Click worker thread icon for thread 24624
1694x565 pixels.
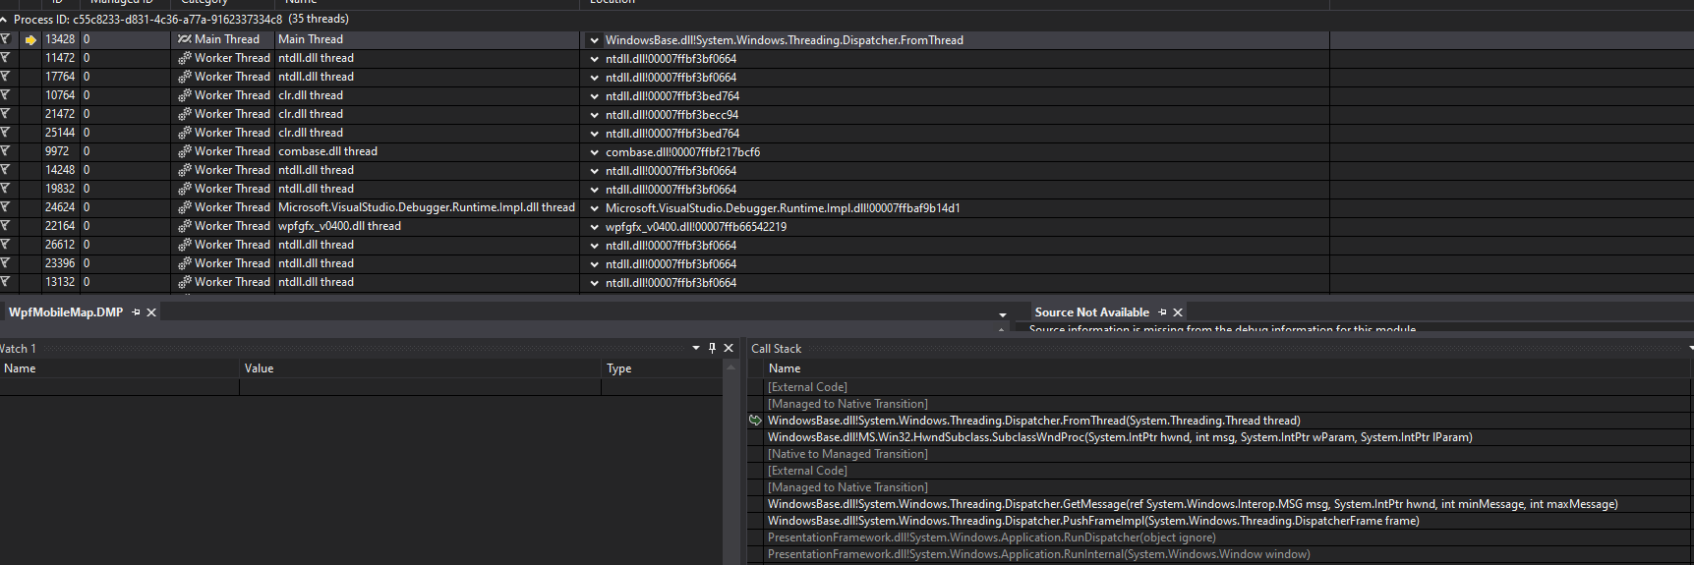[184, 207]
